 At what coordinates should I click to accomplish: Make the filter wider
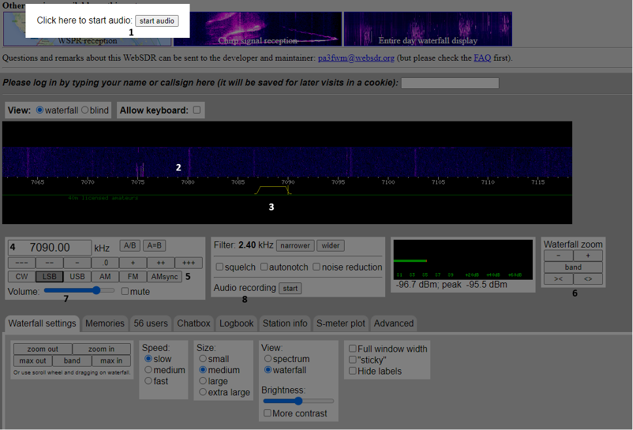330,246
